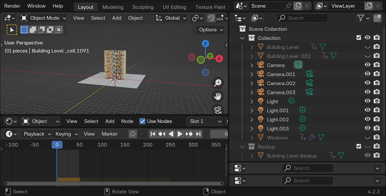Play the animation forward
386x196 pixels.
pos(180,134)
